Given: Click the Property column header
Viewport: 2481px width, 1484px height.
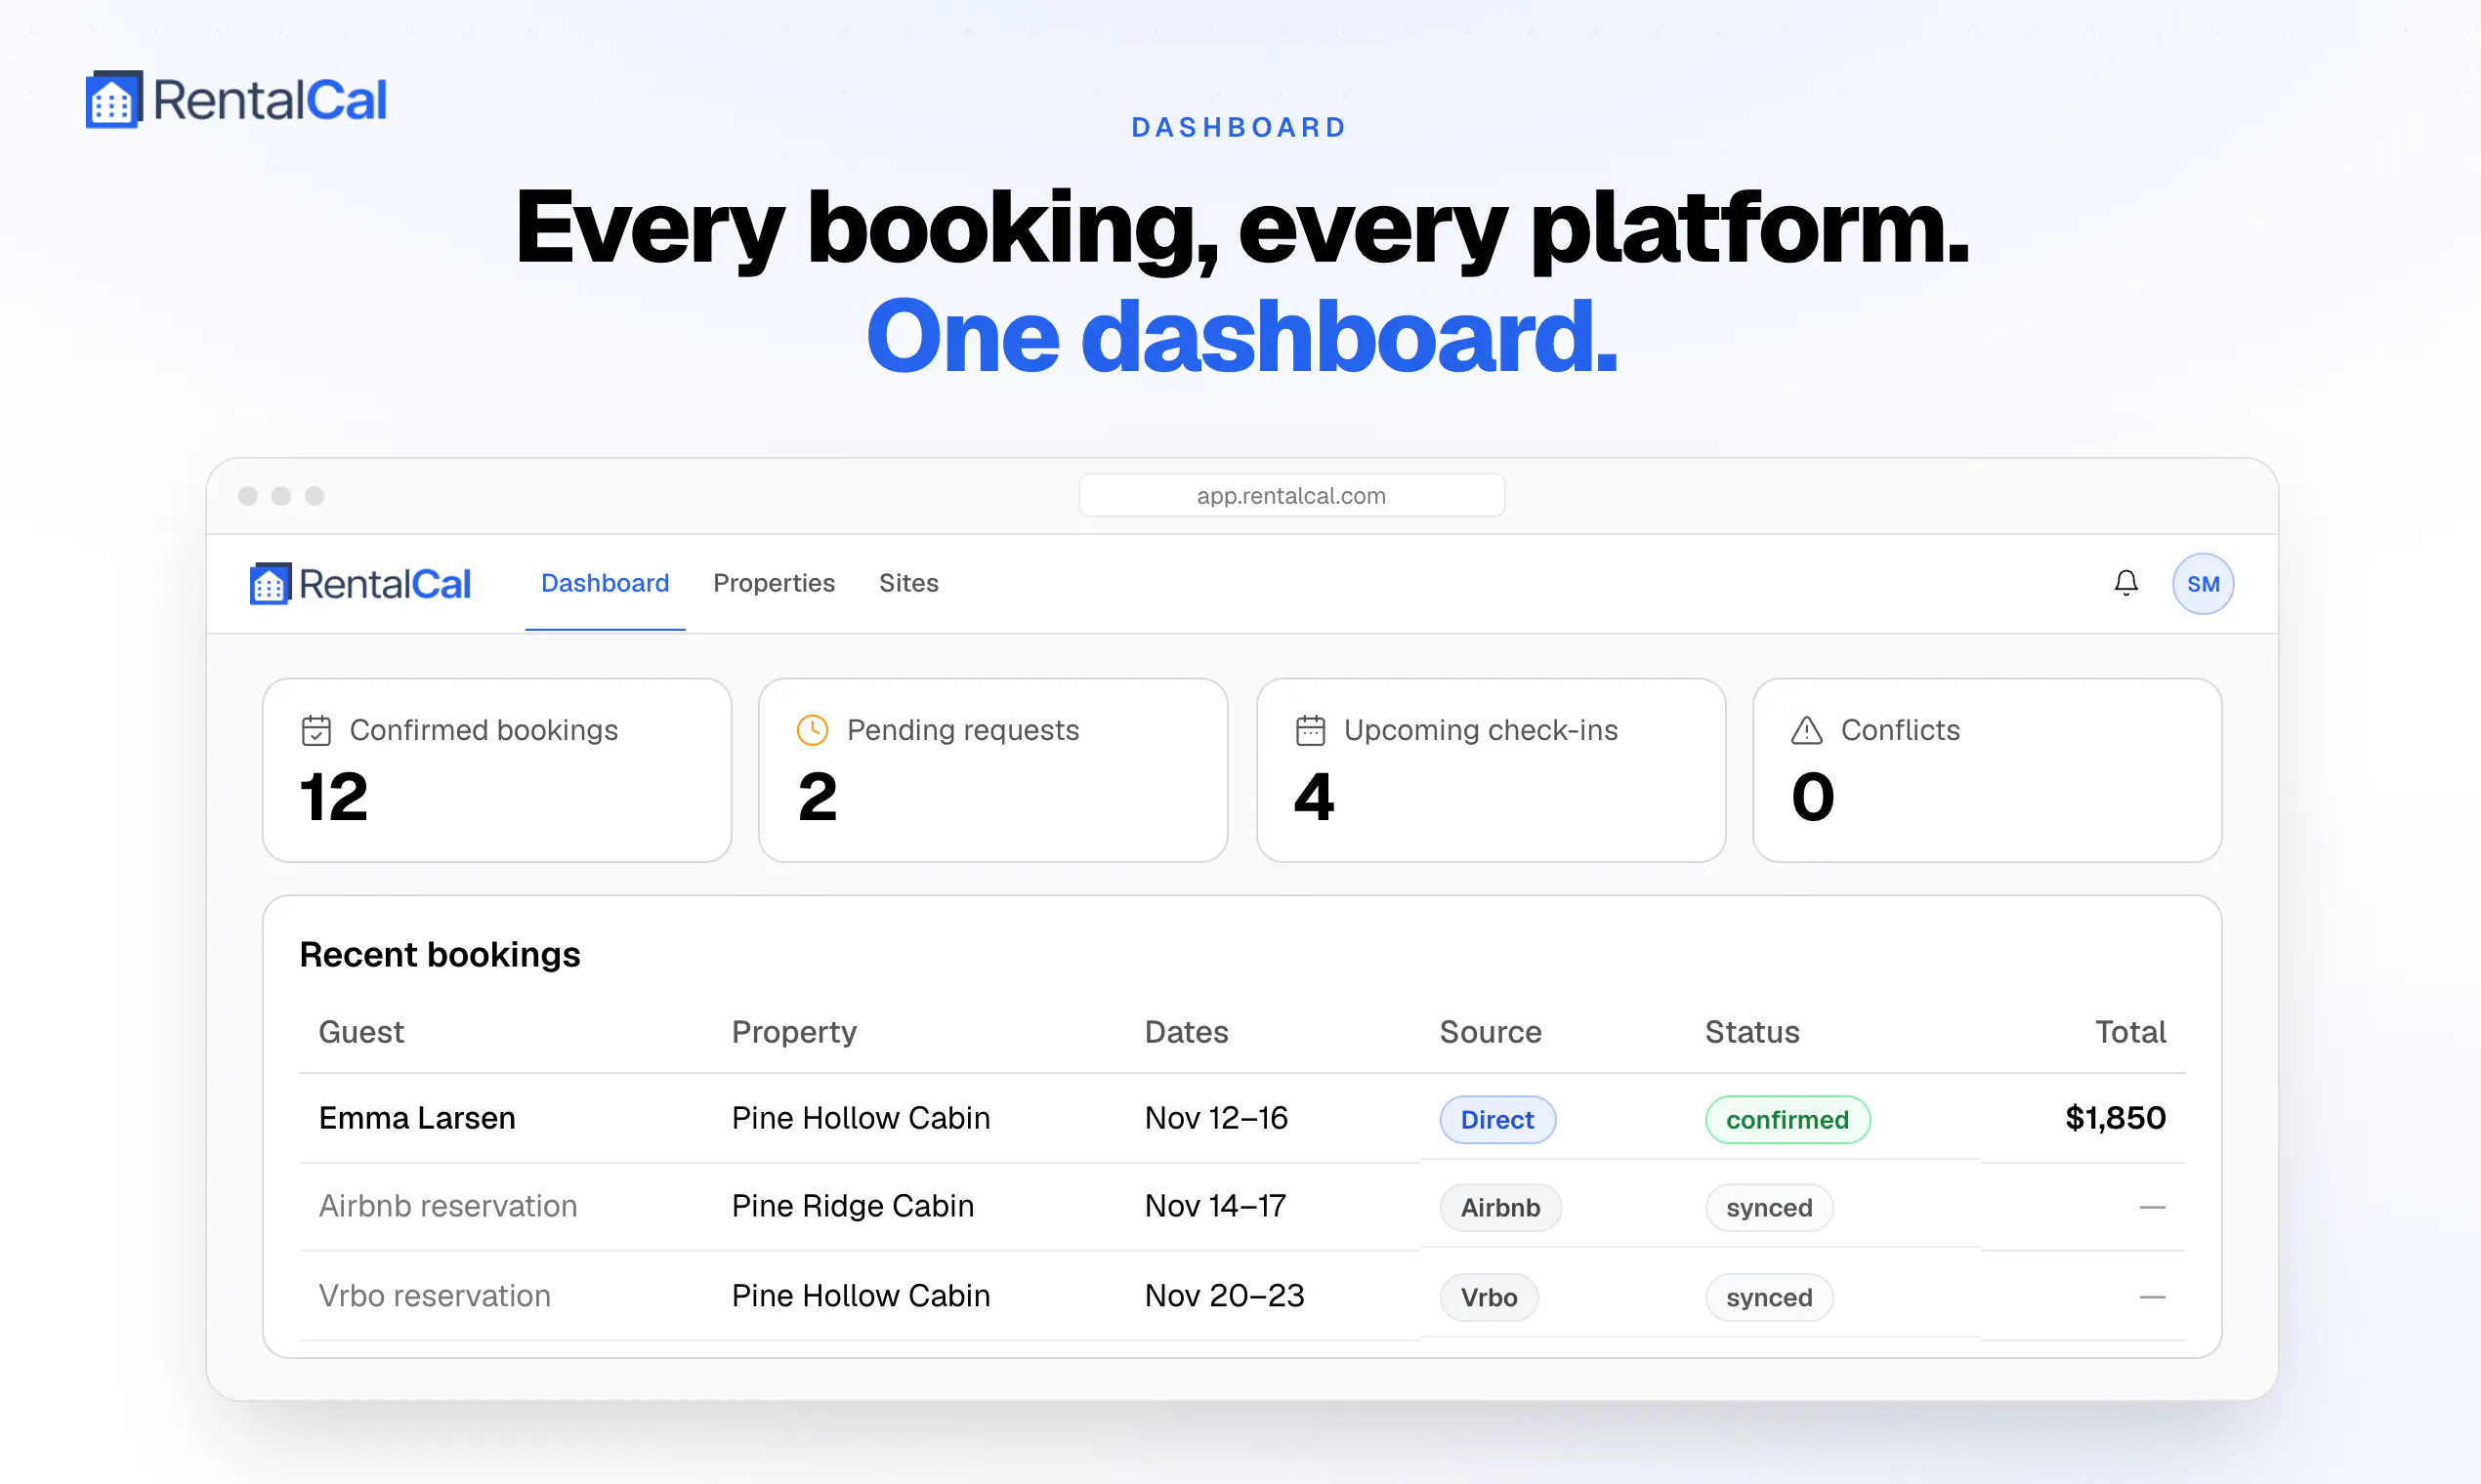Looking at the screenshot, I should tap(794, 1032).
